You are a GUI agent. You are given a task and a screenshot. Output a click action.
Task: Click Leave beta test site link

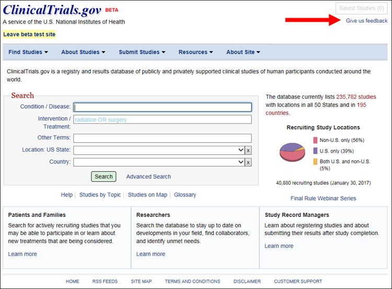29,34
